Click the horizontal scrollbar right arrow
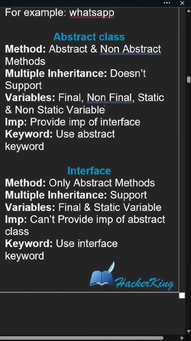This screenshot has height=341, width=191. click(182, 338)
